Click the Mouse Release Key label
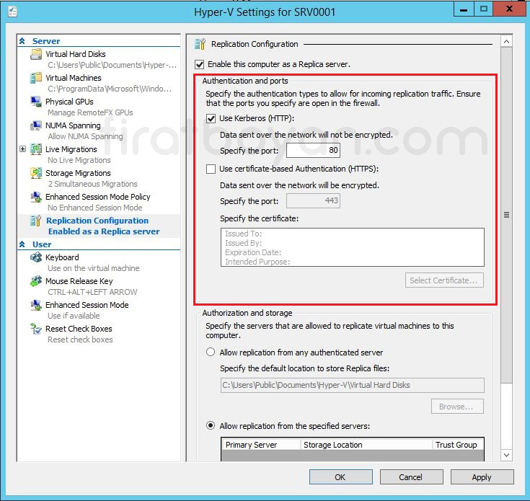Viewport: 530px width, 501px height. pos(79,281)
